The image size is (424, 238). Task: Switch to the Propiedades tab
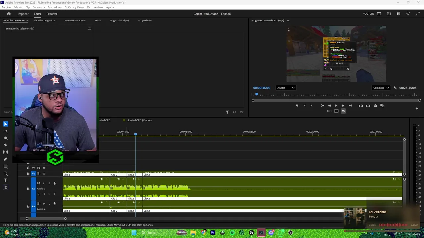point(145,20)
